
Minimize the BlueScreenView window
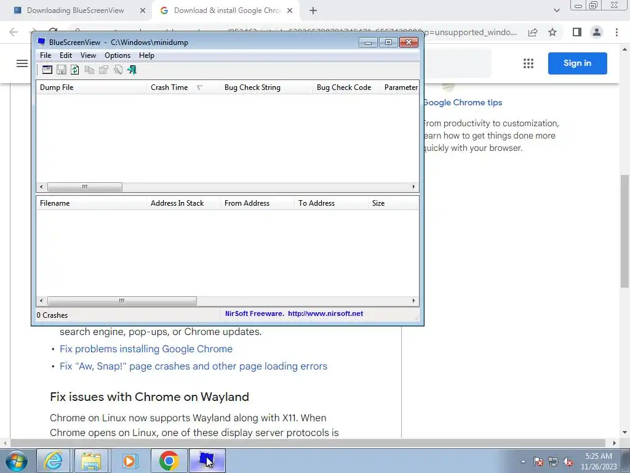pos(368,42)
